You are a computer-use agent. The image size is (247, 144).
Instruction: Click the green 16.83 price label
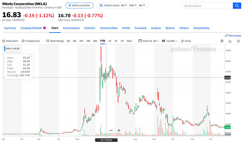point(227,127)
